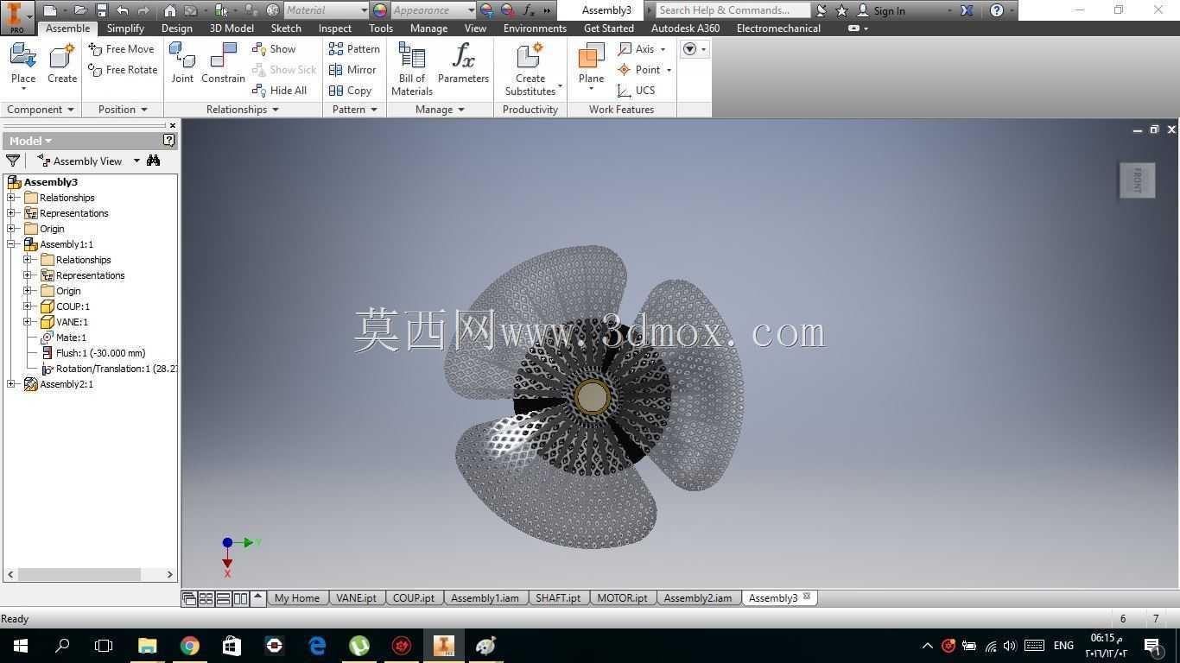Image resolution: width=1180 pixels, height=663 pixels.
Task: Select the Joint tool
Action: point(182,65)
